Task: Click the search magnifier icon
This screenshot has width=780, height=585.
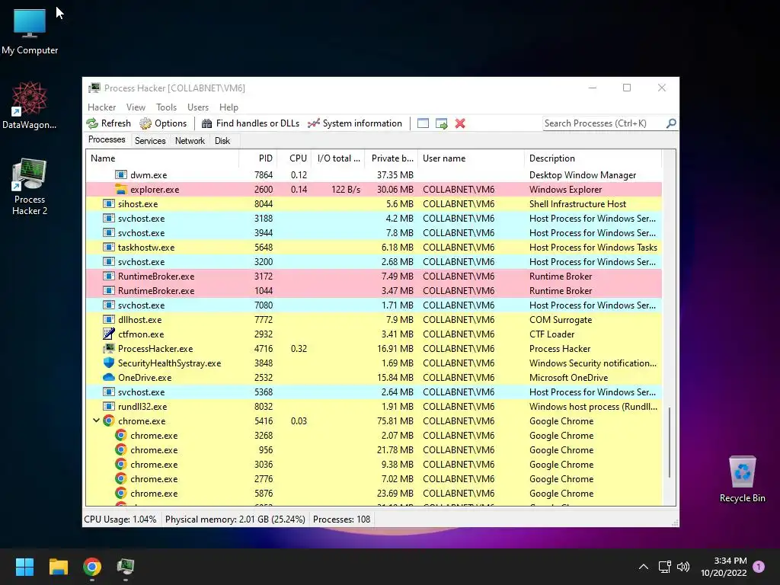Action: 671,123
